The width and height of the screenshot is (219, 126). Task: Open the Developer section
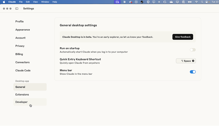[30, 102]
